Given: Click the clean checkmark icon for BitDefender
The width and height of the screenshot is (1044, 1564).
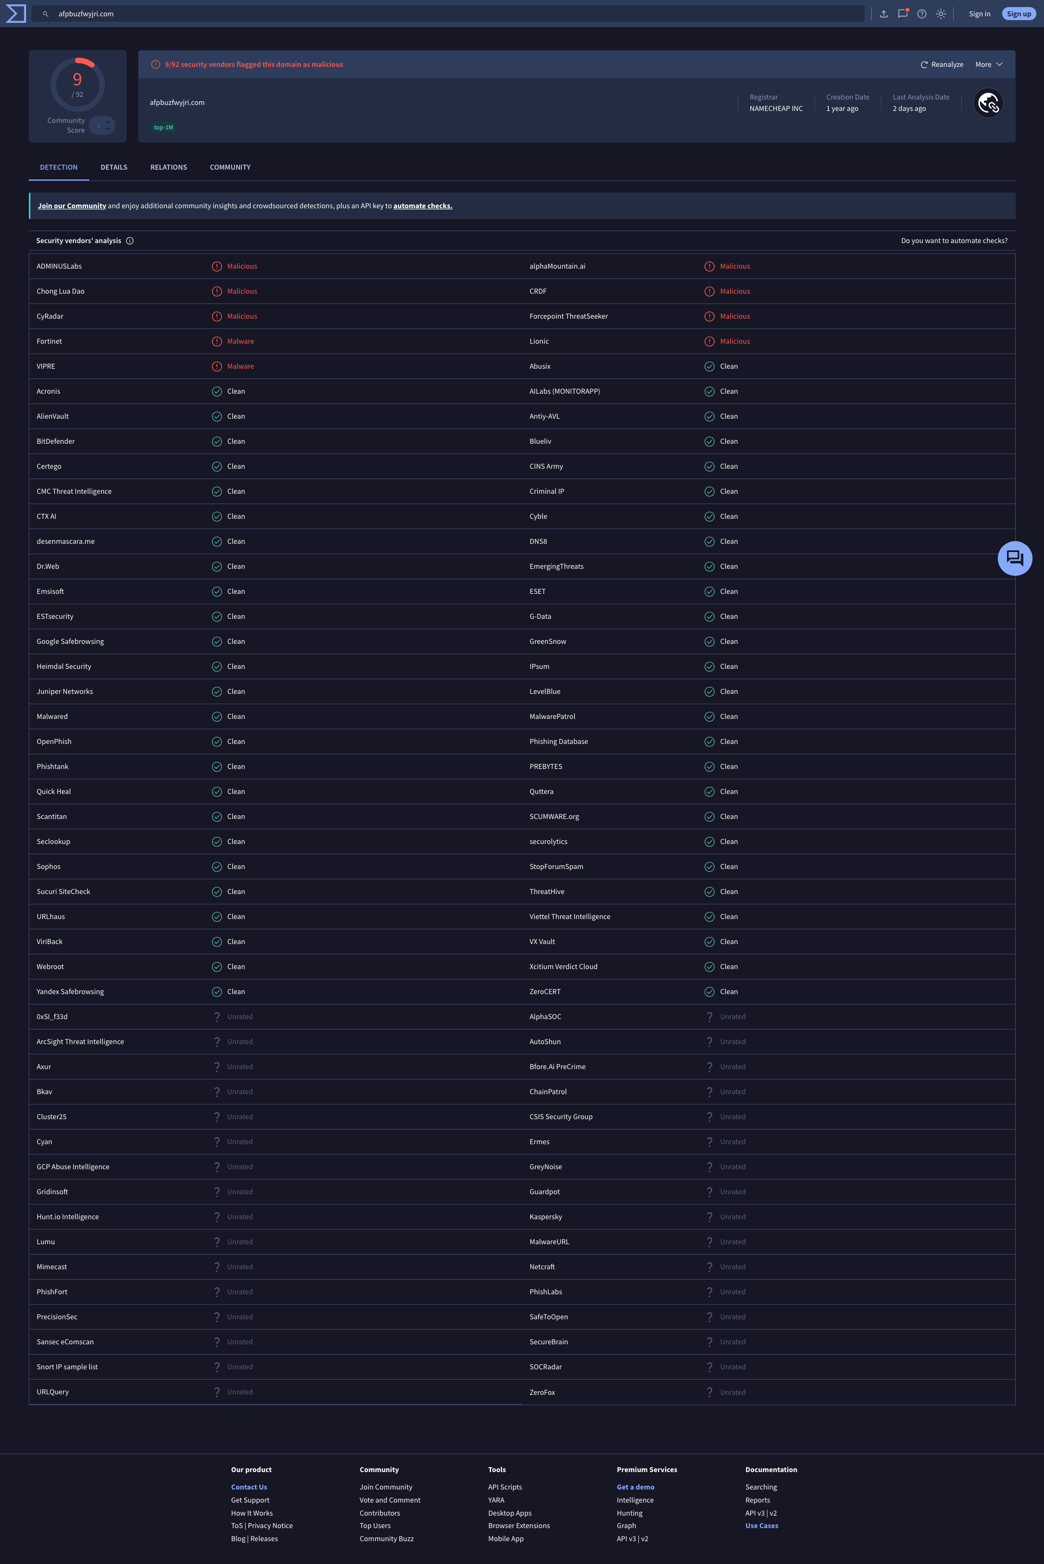Looking at the screenshot, I should tap(216, 442).
